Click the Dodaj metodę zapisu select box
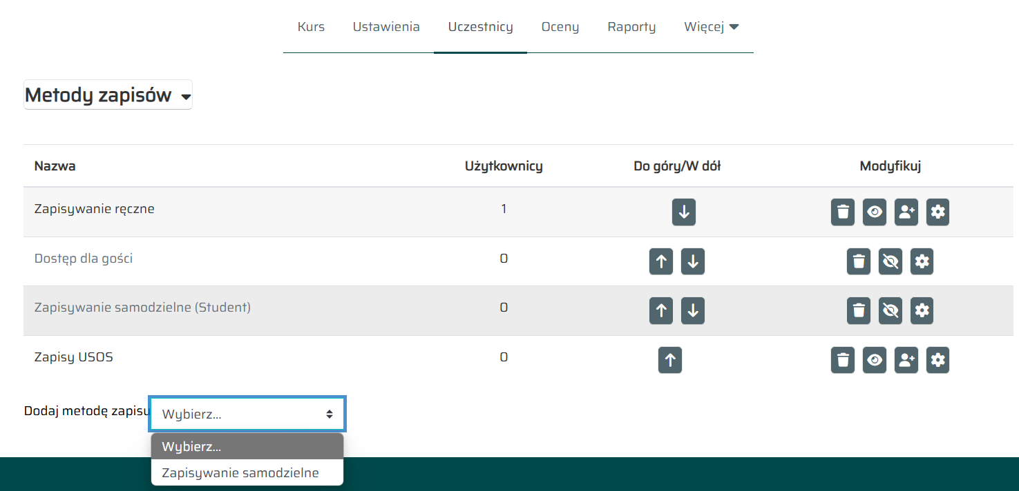 click(x=247, y=414)
